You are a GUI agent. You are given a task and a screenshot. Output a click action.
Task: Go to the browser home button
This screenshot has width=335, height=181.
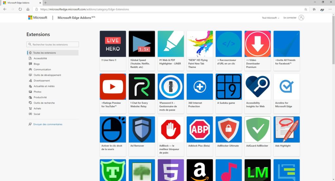click(28, 9)
